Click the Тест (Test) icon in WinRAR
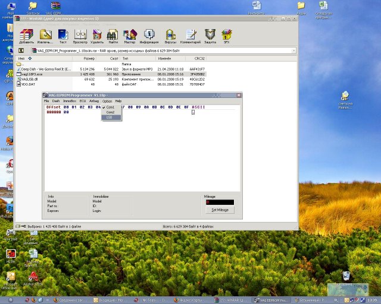Screen dimensions: 381x304 coord(63,36)
